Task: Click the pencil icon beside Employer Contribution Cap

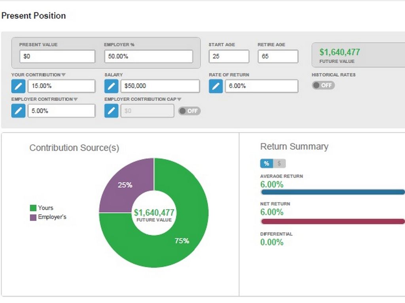Action: pos(112,111)
